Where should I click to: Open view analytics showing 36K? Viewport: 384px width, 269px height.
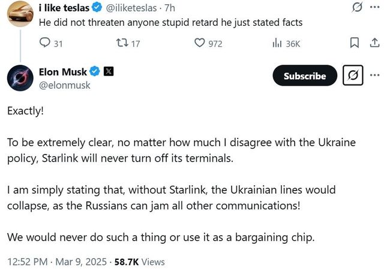point(277,43)
